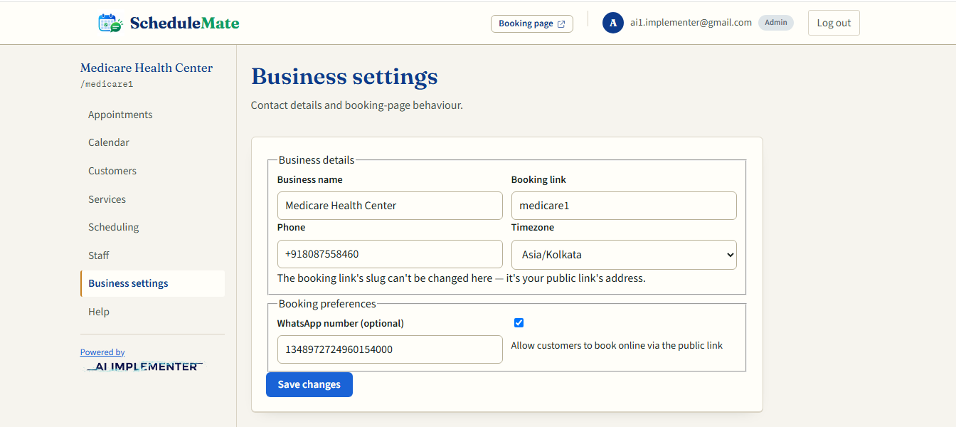The height and width of the screenshot is (427, 956).
Task: Click the ai1.implementer@gmail.com email text
Action: (x=691, y=23)
